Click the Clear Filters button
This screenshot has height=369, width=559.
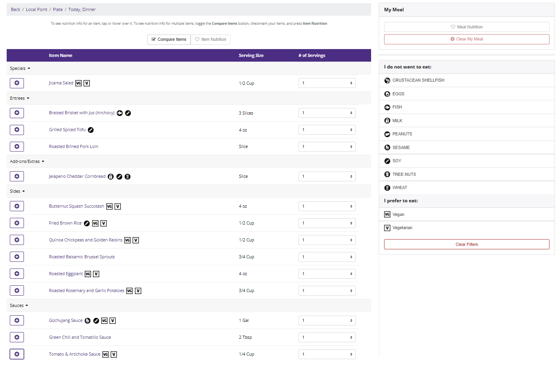pos(466,245)
